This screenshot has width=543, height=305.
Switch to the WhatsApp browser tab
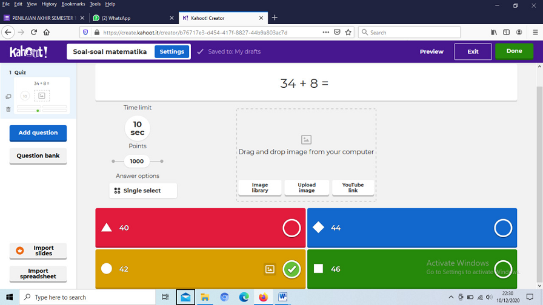pyautogui.click(x=131, y=18)
